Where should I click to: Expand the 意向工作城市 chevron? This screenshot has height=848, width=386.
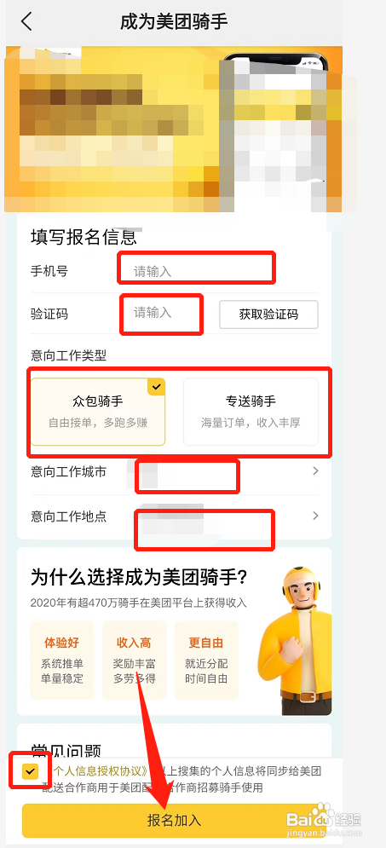[x=316, y=471]
